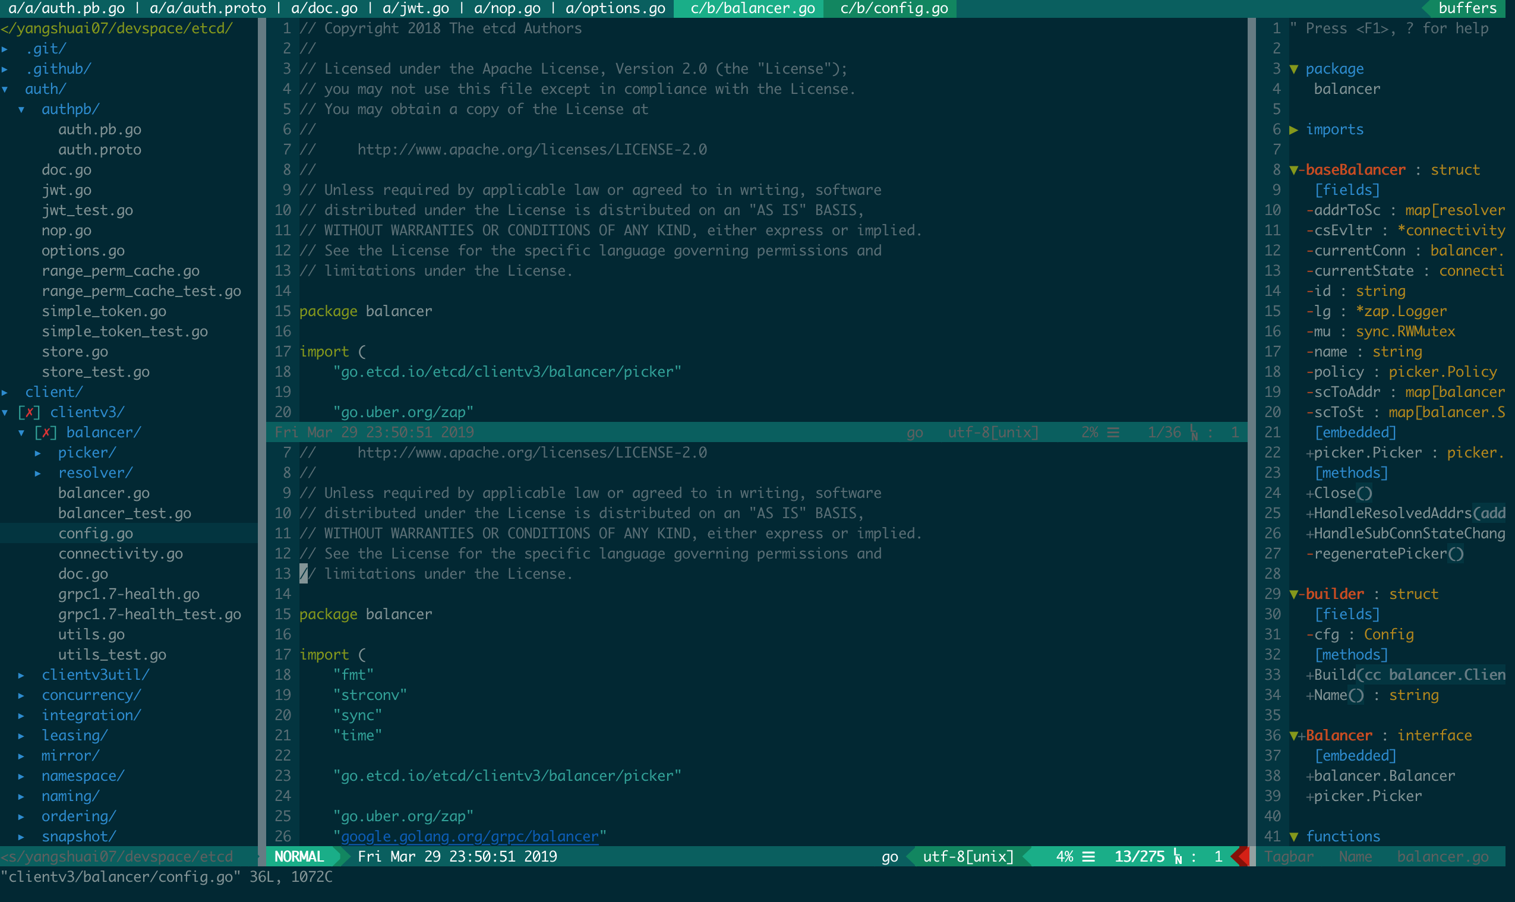
Task: Expand the .github/ directory arrow
Action: [5, 70]
